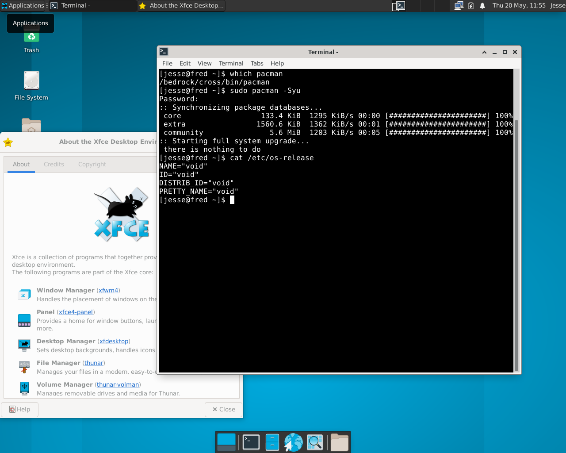Launch the Web Browser globe dock icon

coord(293,442)
